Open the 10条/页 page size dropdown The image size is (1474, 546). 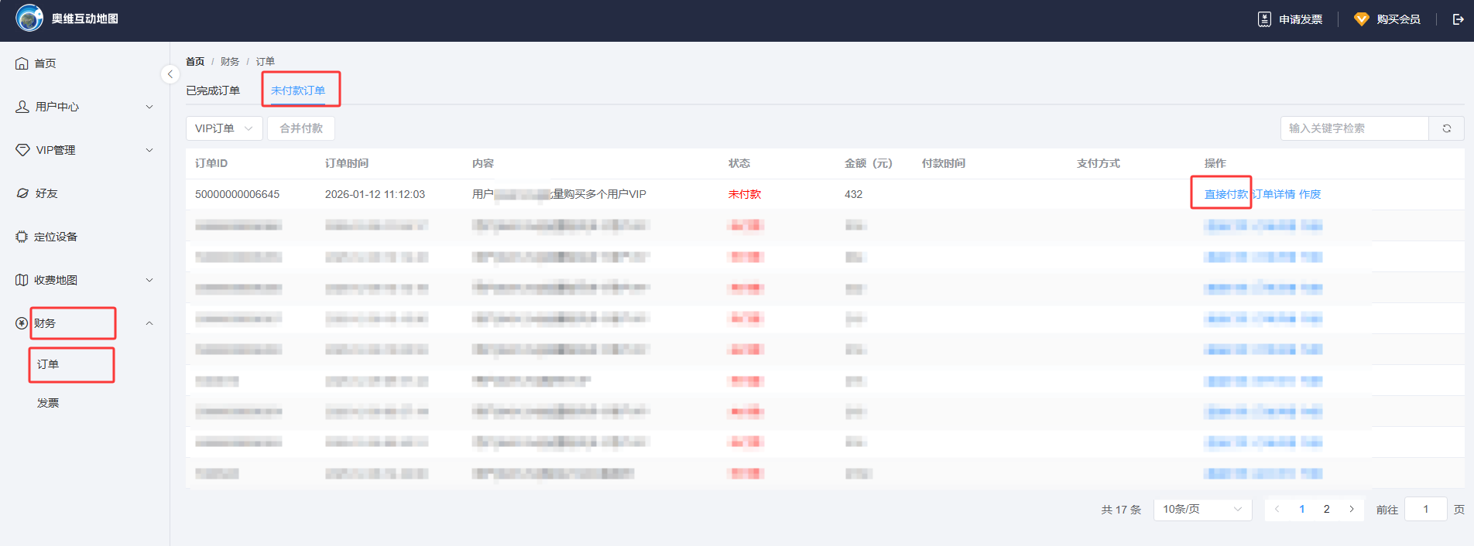pyautogui.click(x=1201, y=509)
